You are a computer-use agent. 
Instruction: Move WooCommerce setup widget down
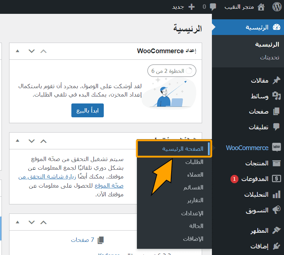[x=32, y=51]
